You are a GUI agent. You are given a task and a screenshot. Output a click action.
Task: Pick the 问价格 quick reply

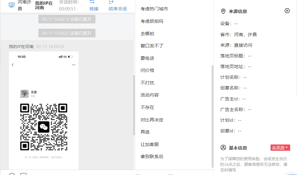click(x=147, y=70)
